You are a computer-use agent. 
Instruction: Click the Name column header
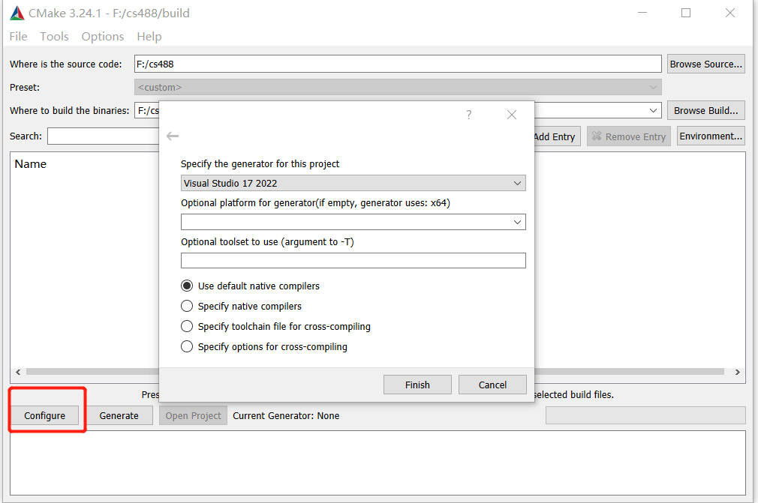coord(31,164)
